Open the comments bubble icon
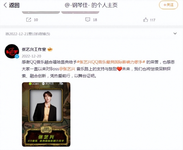Image resolution: width=183 pixels, height=150 pixels. 88,20
